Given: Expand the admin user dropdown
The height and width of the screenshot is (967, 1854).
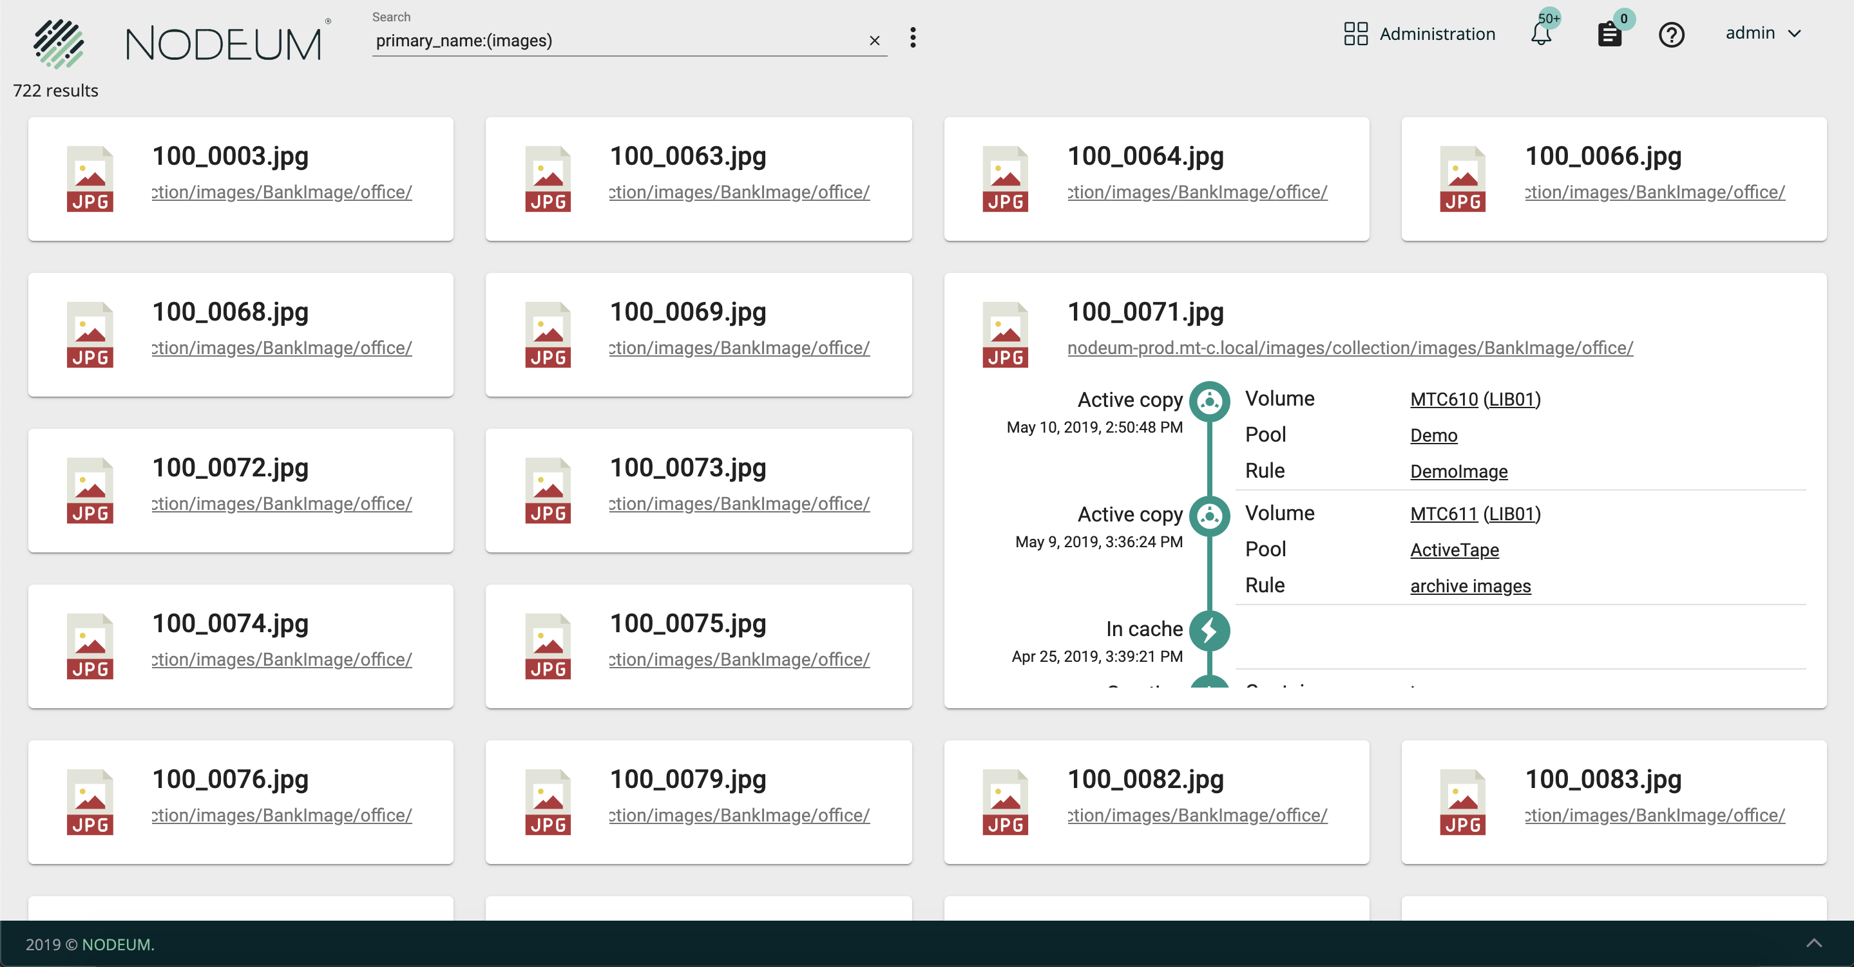Looking at the screenshot, I should tap(1794, 34).
